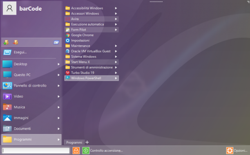250x155 pixels.
Task: Expand the Maintenance submenu arrow
Action: tap(116, 46)
